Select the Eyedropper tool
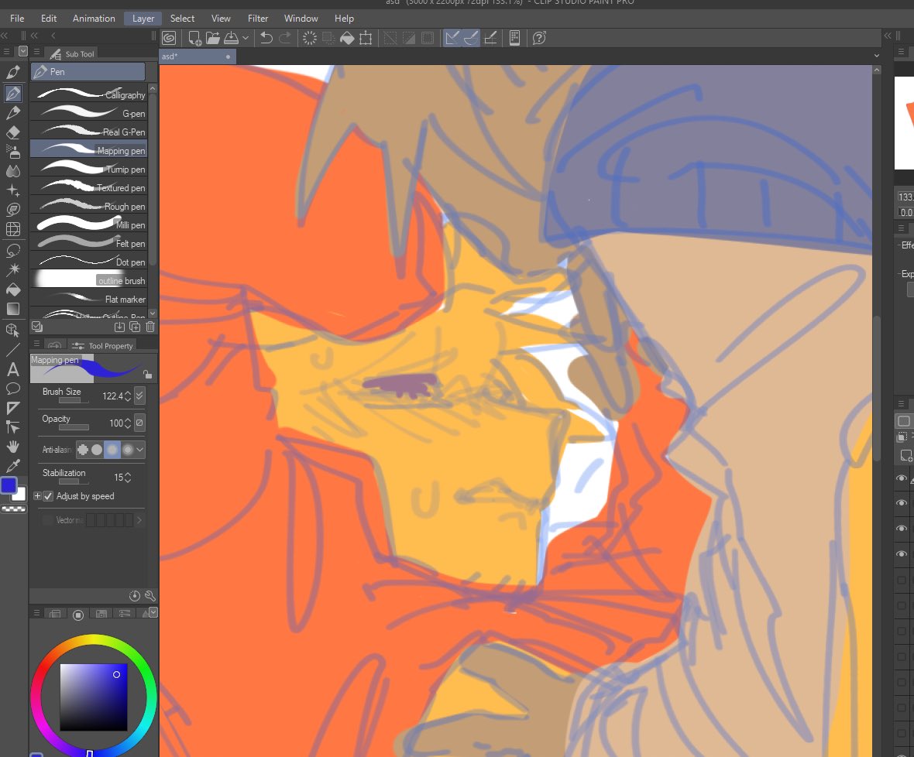 point(13,466)
